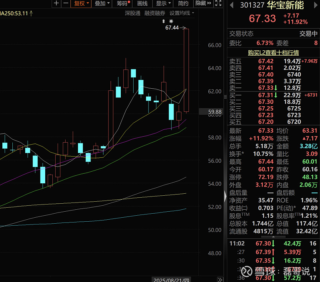Collapse quote panel with triangle arrow
This screenshot has height=282, width=320.
point(225,197)
